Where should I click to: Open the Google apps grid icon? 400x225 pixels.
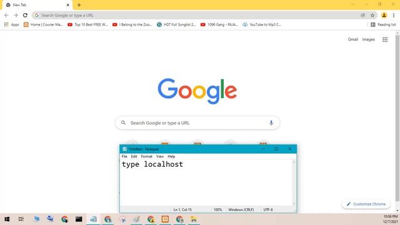(385, 39)
